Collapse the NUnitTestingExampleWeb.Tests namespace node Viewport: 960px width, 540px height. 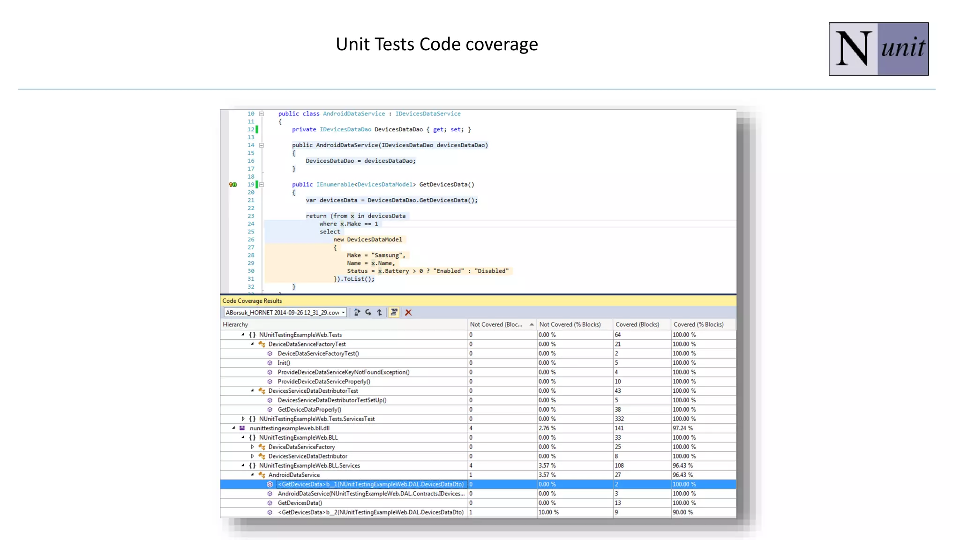[x=243, y=335]
